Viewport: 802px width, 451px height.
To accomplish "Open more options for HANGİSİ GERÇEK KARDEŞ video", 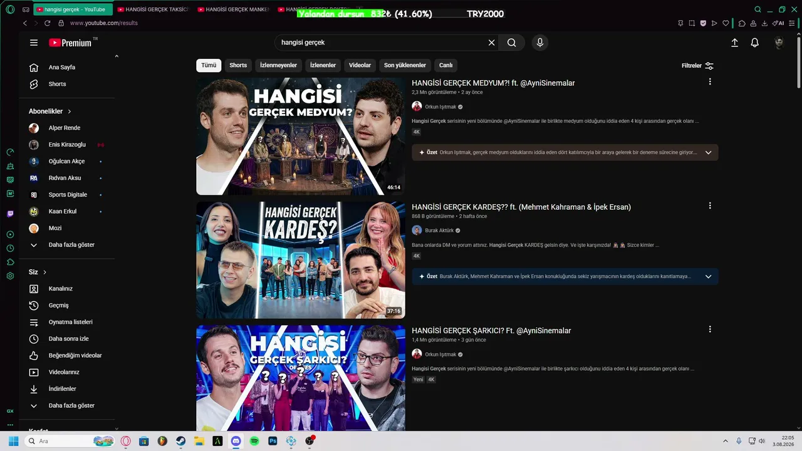I will click(710, 205).
